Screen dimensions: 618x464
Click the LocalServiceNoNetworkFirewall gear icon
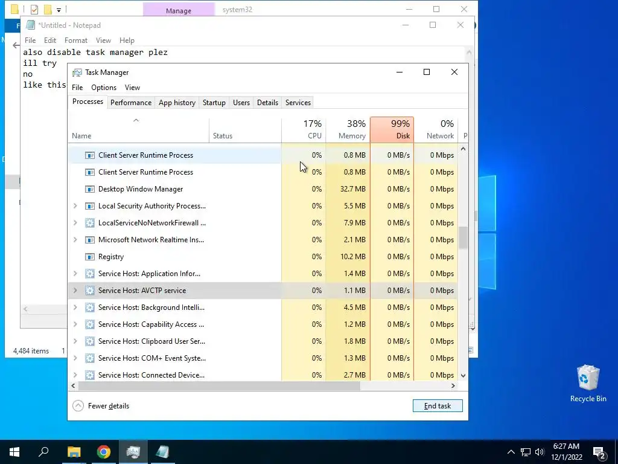(90, 223)
